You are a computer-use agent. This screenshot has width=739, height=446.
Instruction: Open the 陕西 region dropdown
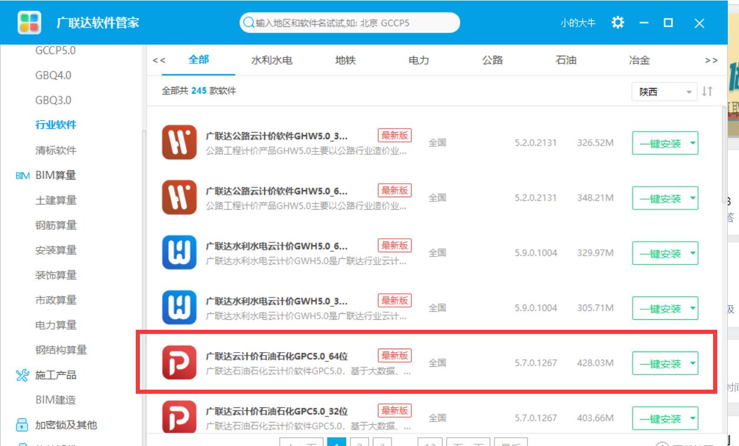(664, 92)
